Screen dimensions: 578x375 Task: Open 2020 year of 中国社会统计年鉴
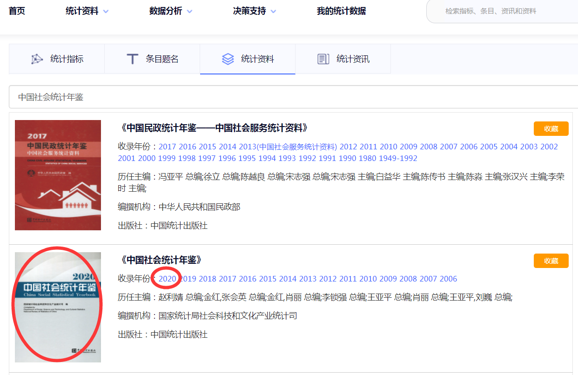point(168,279)
